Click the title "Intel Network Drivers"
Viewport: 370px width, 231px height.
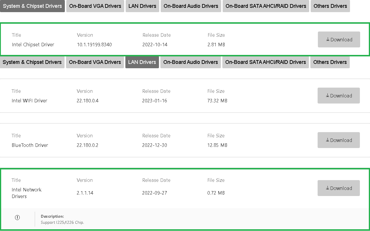[27, 193]
